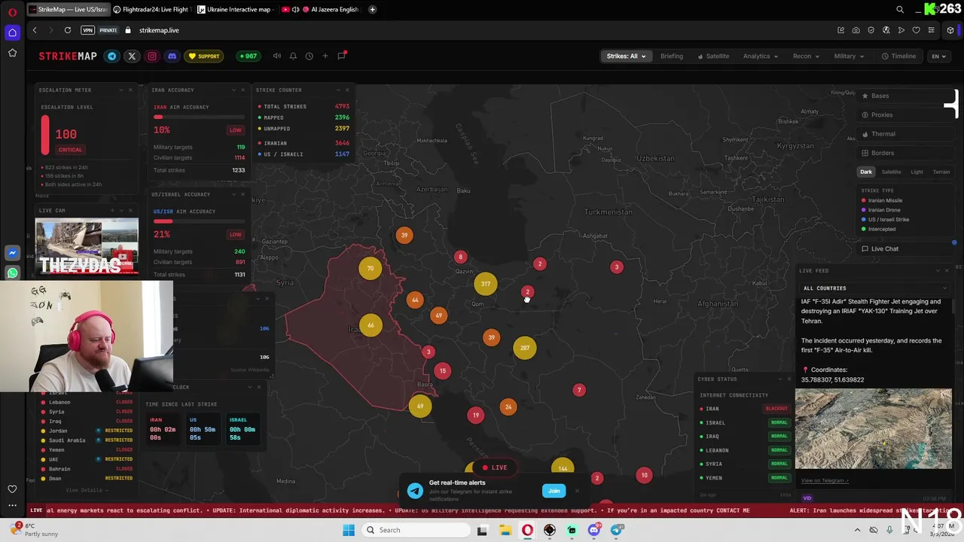Add page to bookmarks heart icon

pos(916,30)
